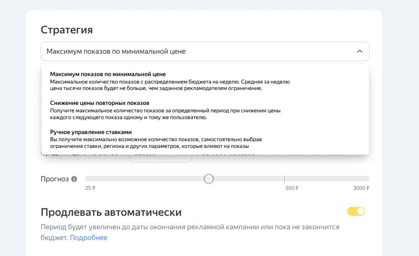Viewport: 419px width, 256px height.
Task: Click the circular slider handle on Прогноз
Action: click(x=209, y=179)
